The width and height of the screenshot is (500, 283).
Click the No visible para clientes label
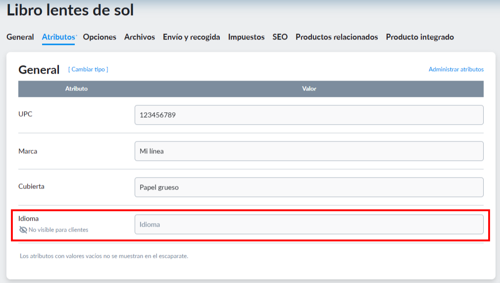point(58,230)
